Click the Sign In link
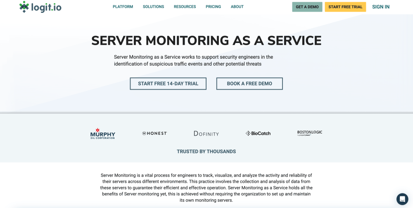 point(380,7)
